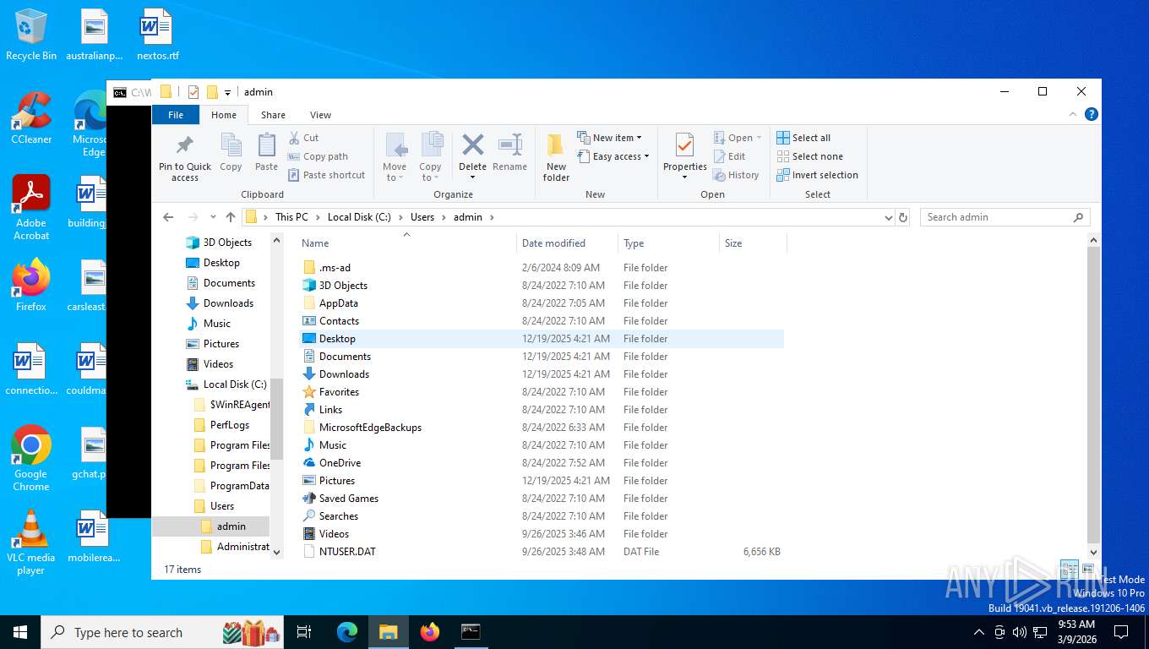Click Copy path in ribbon
Image resolution: width=1149 pixels, height=649 pixels.
pos(318,156)
